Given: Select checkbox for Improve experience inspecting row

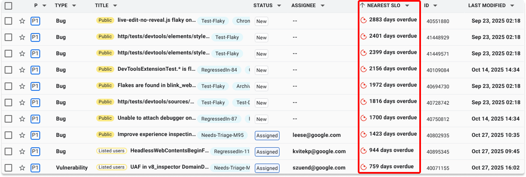Looking at the screenshot, I should 8,135.
